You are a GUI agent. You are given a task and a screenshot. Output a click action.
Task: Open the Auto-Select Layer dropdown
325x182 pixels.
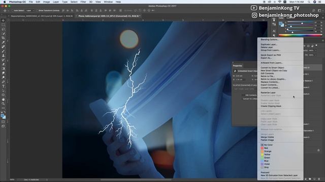click(30, 10)
